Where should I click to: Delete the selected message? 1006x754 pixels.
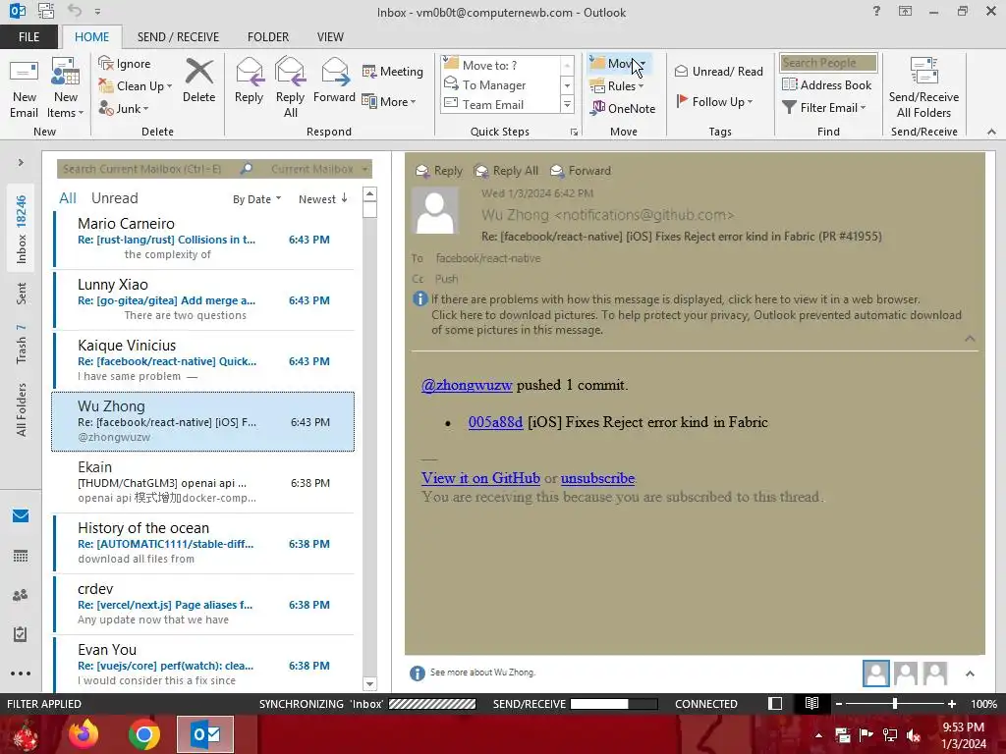[x=198, y=81]
